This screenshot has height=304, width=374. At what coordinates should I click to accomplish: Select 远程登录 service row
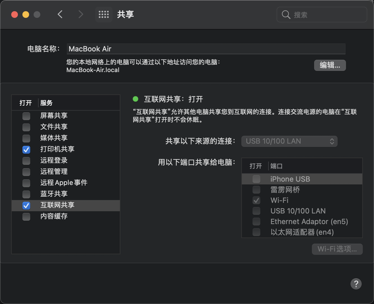click(54, 160)
